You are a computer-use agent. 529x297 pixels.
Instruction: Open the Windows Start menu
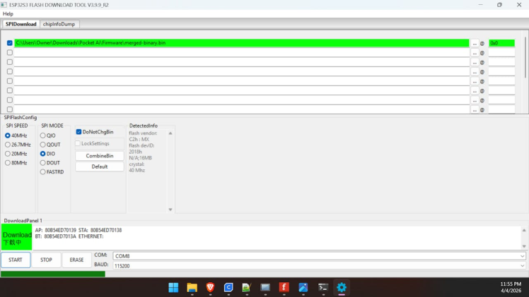click(173, 288)
